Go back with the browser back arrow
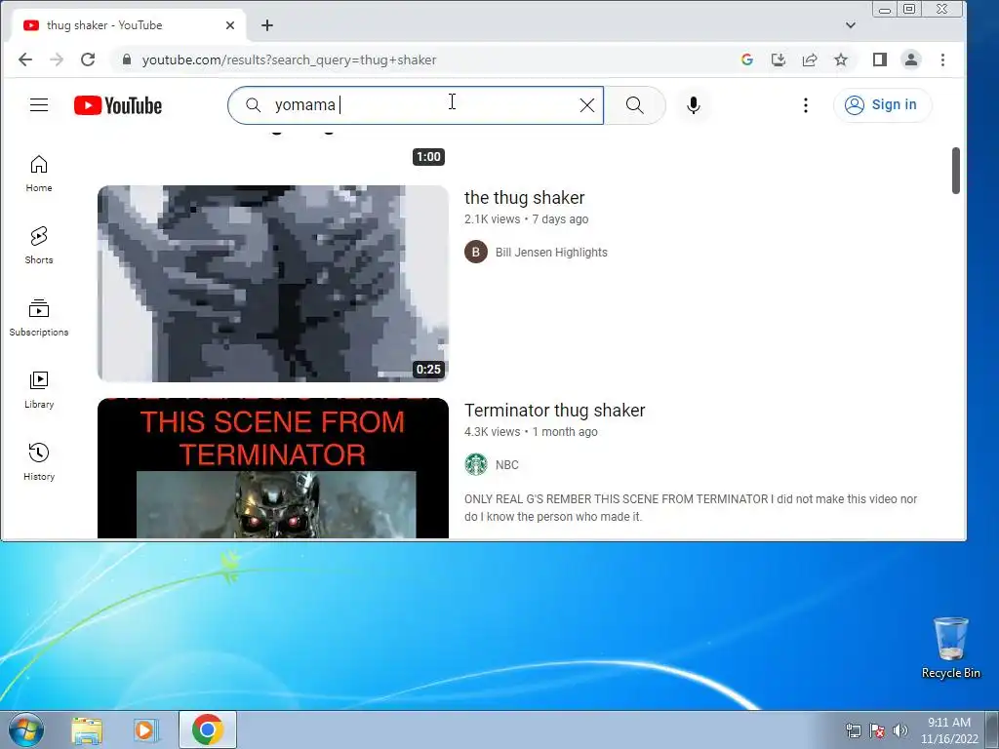Screen dimensions: 999x749 coord(24,59)
